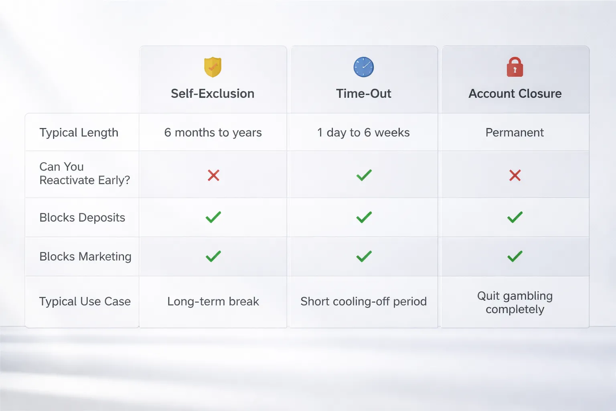
Task: Select the Self-Exclusion column header
Action: 213,79
